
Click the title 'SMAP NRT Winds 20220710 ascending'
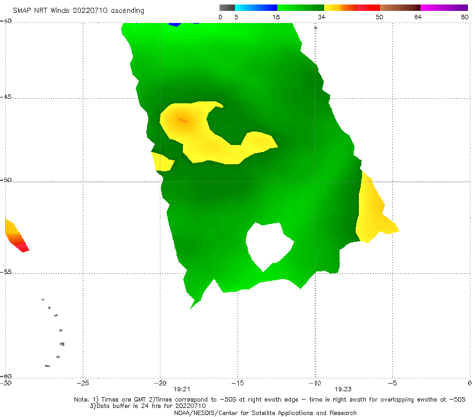pos(78,10)
